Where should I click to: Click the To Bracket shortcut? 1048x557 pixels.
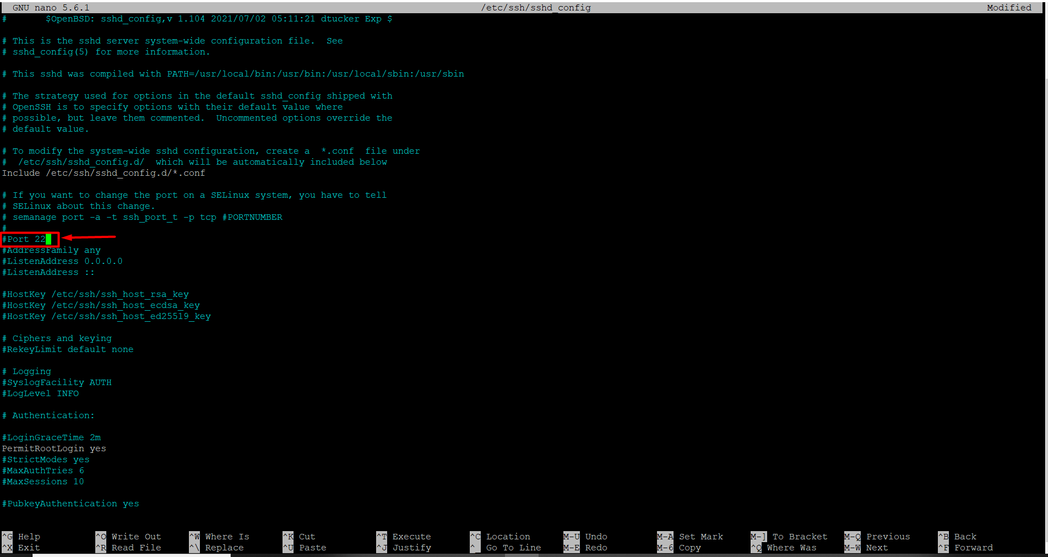click(799, 537)
